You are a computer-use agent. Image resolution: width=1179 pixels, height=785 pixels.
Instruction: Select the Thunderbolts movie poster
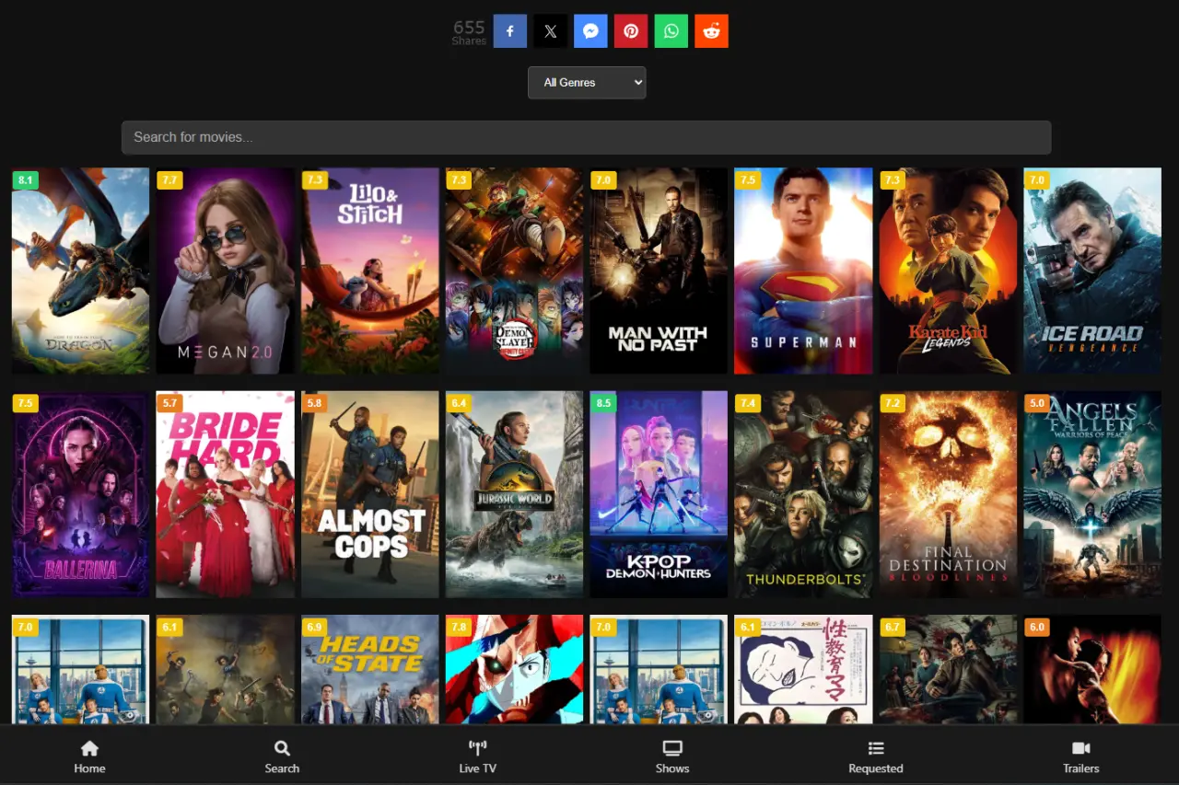pyautogui.click(x=803, y=494)
